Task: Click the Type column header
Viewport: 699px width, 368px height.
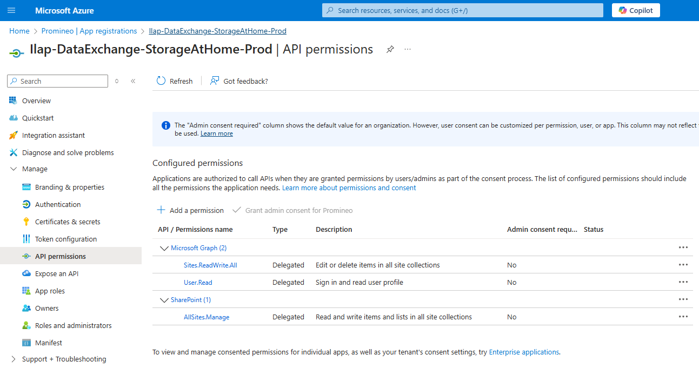Action: click(280, 230)
